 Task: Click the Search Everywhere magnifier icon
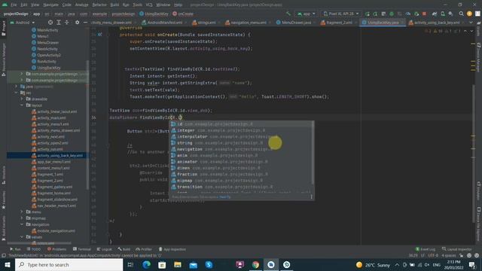click(461, 14)
